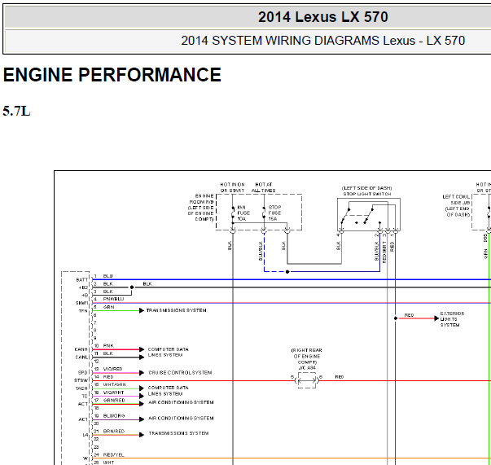Click the pin 25 "WHT" wire label
The image size is (491, 465).
[x=108, y=463]
